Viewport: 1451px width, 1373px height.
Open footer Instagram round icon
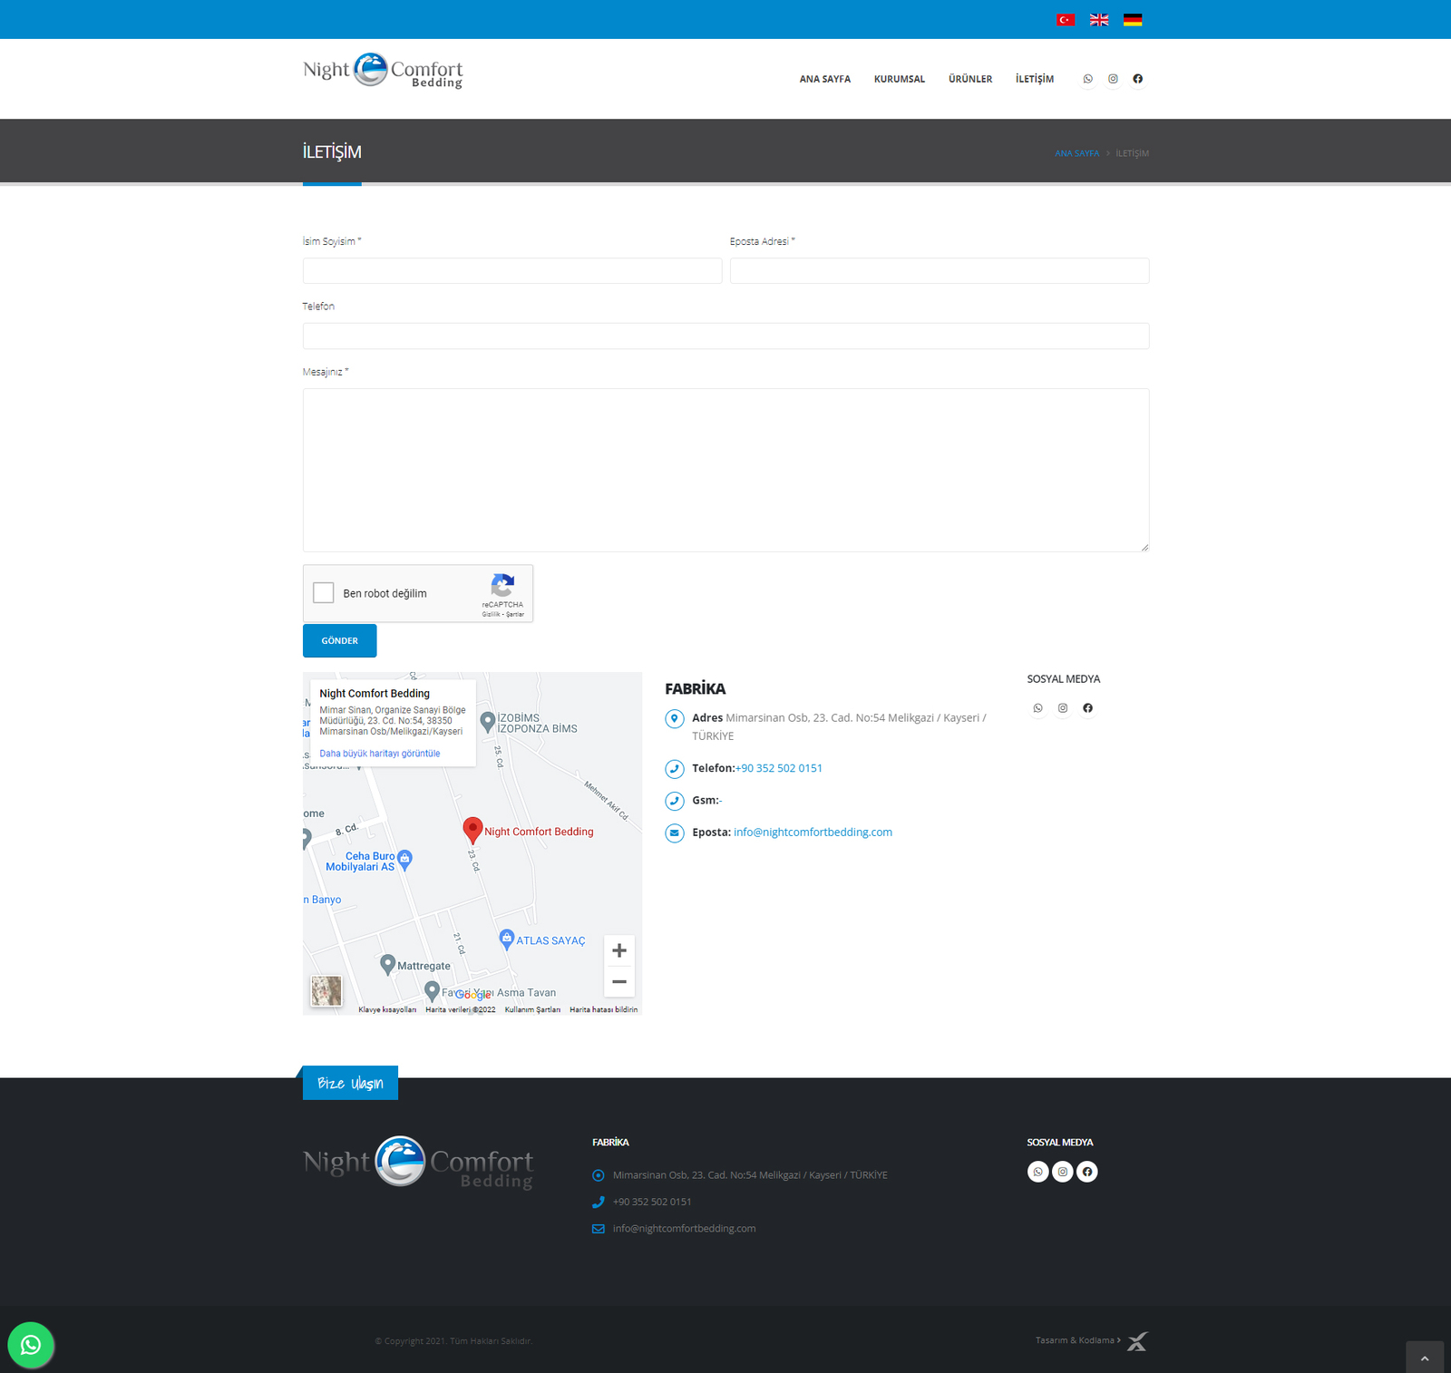[x=1063, y=1172]
